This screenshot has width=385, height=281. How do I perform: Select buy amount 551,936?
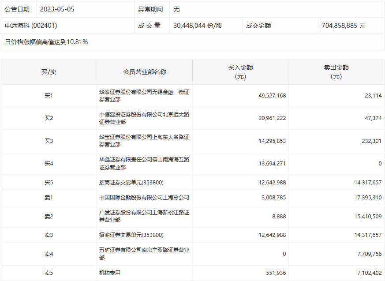[276, 273]
